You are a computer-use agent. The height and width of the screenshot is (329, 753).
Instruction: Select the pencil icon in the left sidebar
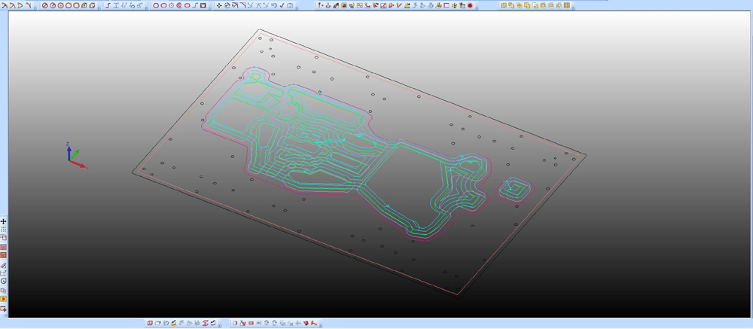click(4, 265)
